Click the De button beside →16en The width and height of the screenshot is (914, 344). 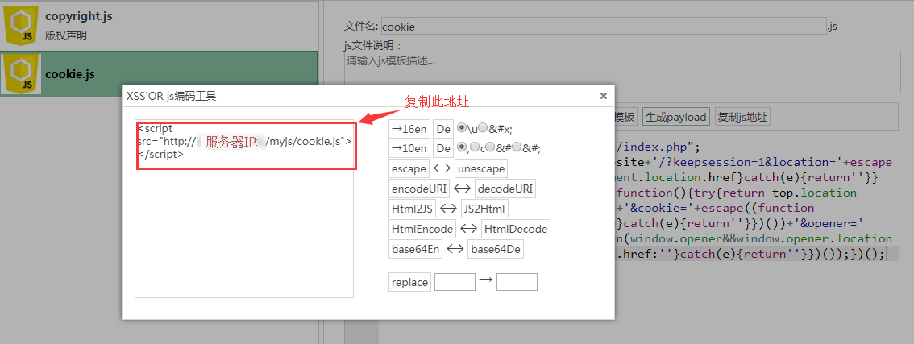tap(443, 129)
